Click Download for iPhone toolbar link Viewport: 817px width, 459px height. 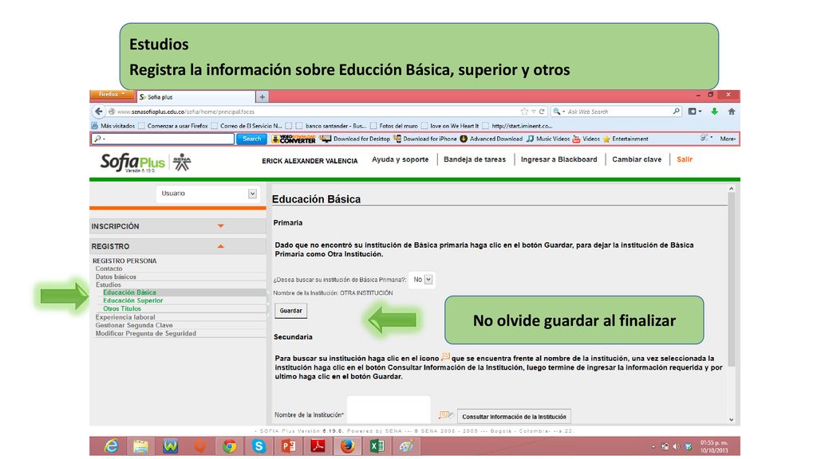tap(425, 139)
